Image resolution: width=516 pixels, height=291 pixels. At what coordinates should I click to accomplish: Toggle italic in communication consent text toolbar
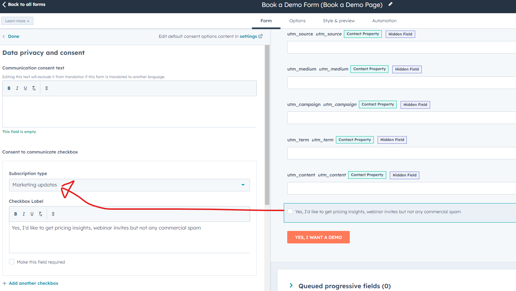[x=17, y=88]
